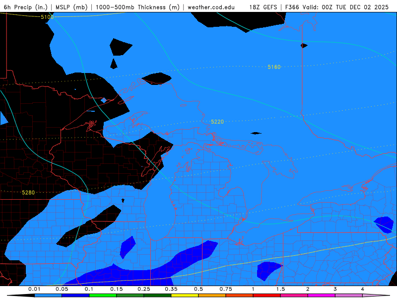
Task: Click the 0.1 legend value
Action: 89,289
